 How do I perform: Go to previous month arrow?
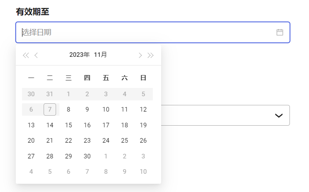(x=36, y=55)
